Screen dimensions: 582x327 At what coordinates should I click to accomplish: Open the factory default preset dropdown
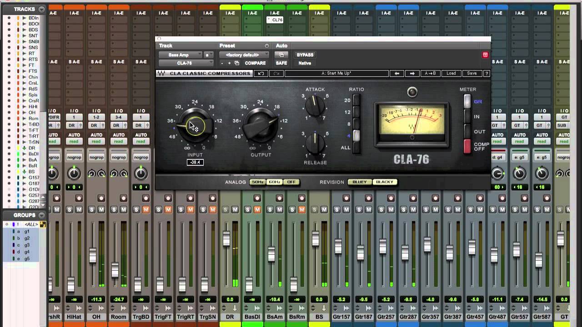tap(244, 55)
